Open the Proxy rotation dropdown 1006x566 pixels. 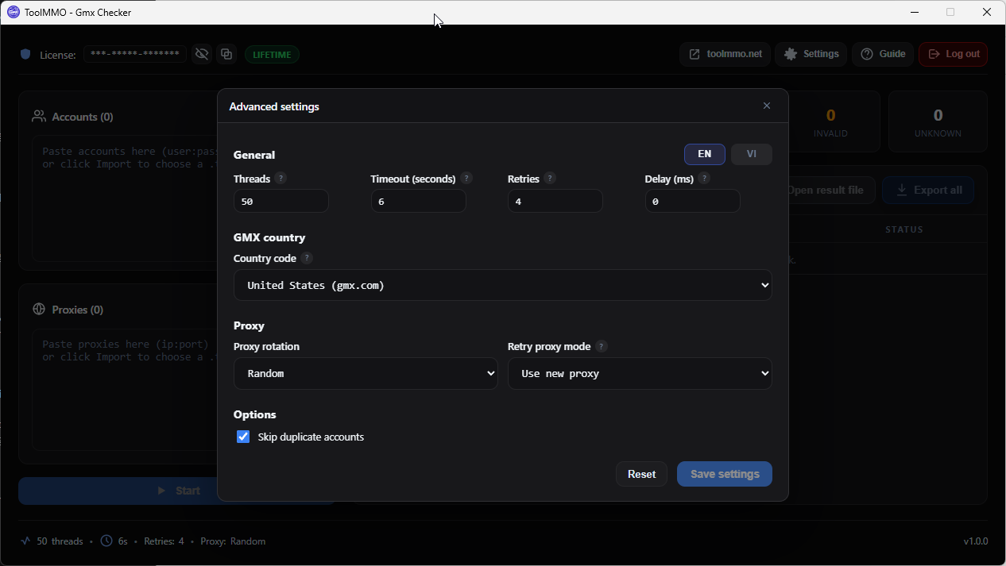click(366, 373)
